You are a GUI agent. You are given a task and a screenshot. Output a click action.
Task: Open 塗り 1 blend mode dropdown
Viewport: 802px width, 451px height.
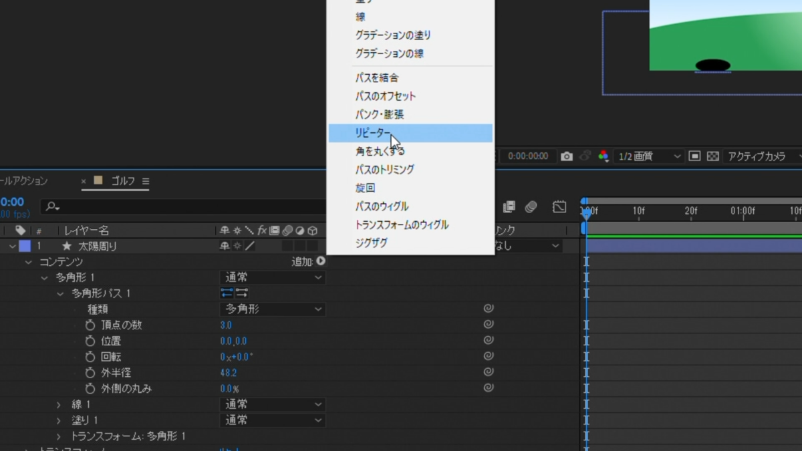click(272, 420)
